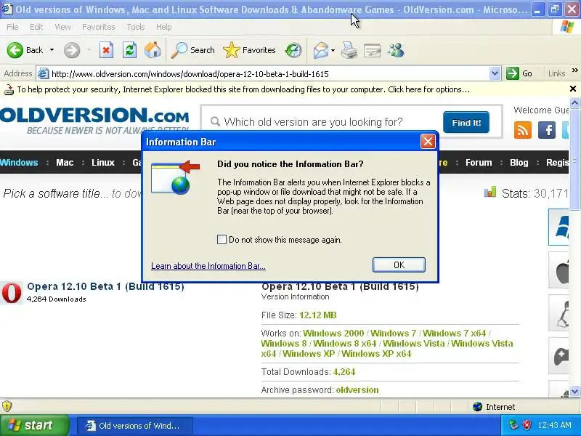Click the page scrollbar down arrow
The image size is (581, 436).
(x=574, y=391)
